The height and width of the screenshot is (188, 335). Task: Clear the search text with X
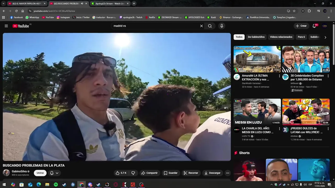pyautogui.click(x=202, y=26)
